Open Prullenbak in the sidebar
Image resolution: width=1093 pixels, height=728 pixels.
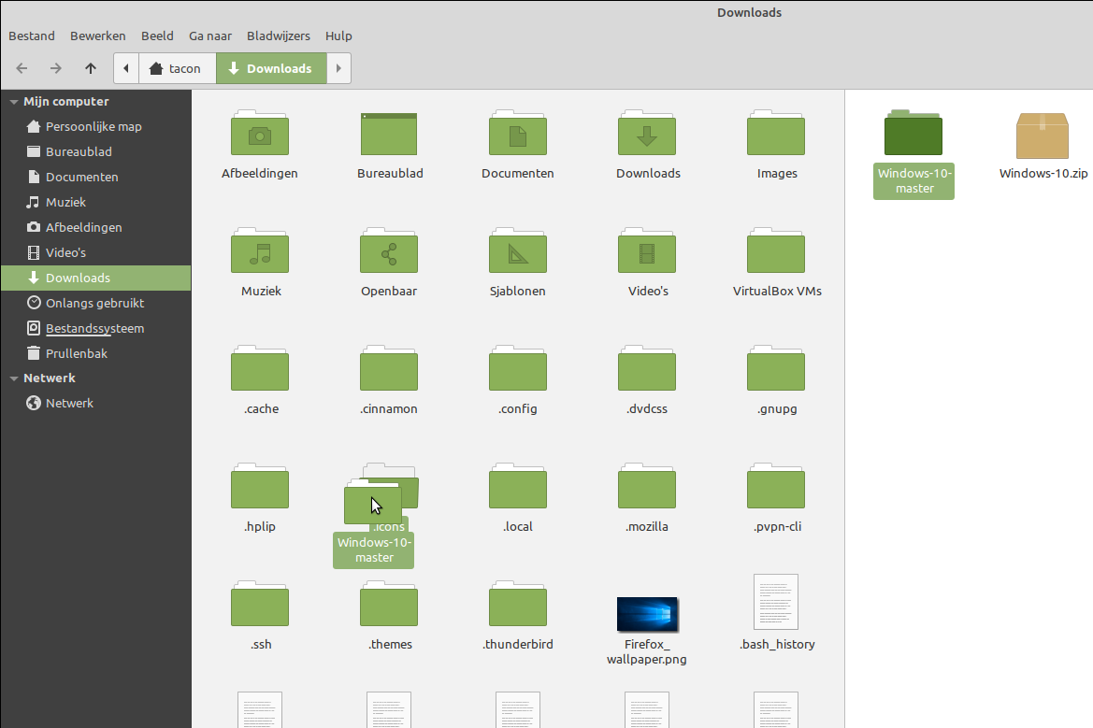tap(77, 353)
